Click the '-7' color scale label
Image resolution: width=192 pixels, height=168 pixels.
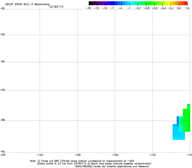(112, 8)
